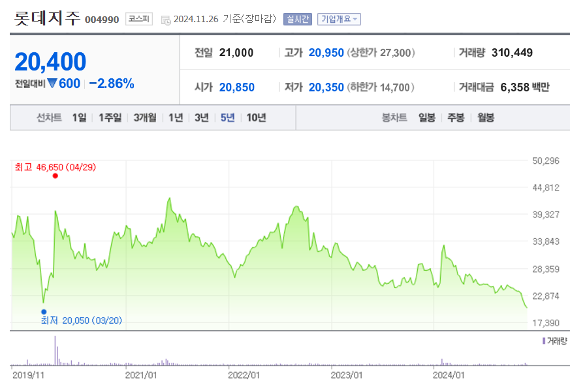Select the 10년 line chart tab
This screenshot has height=385, width=570.
[x=257, y=117]
